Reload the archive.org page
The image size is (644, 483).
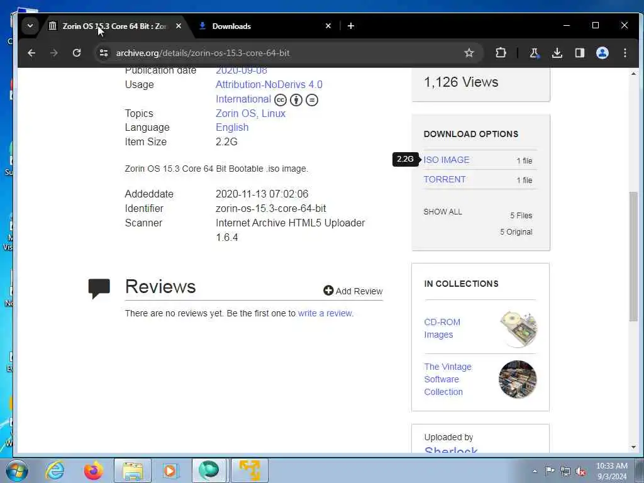[x=77, y=53]
